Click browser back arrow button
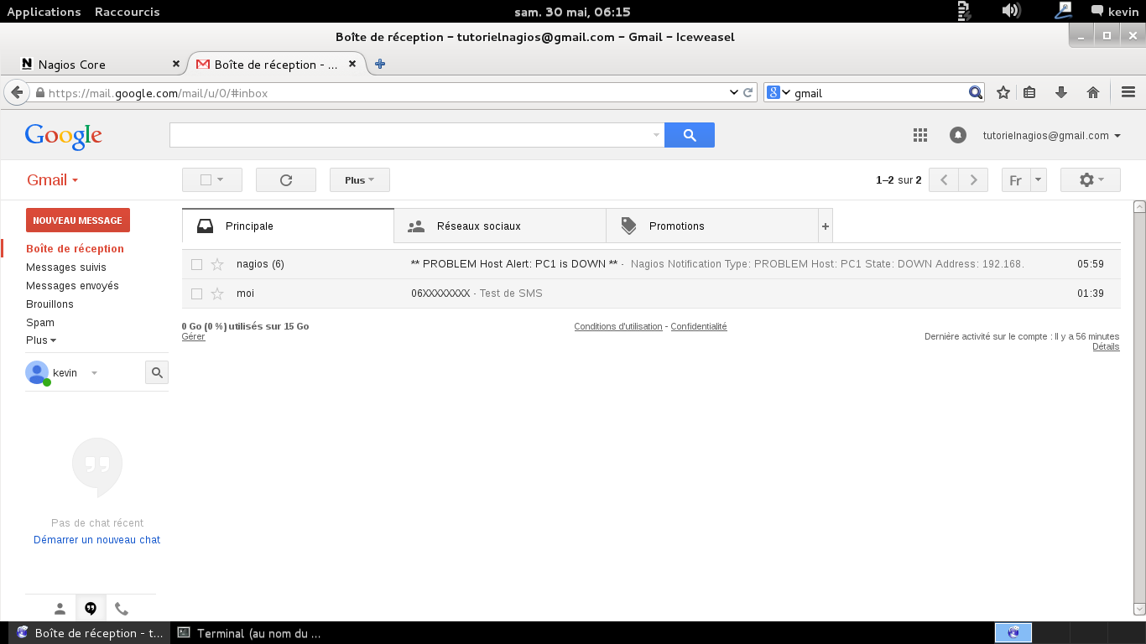The height and width of the screenshot is (644, 1146). (x=16, y=92)
